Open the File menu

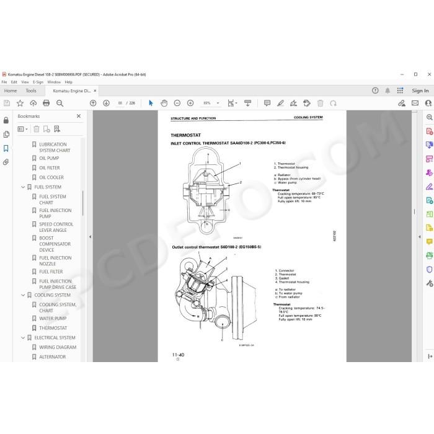pos(4,82)
